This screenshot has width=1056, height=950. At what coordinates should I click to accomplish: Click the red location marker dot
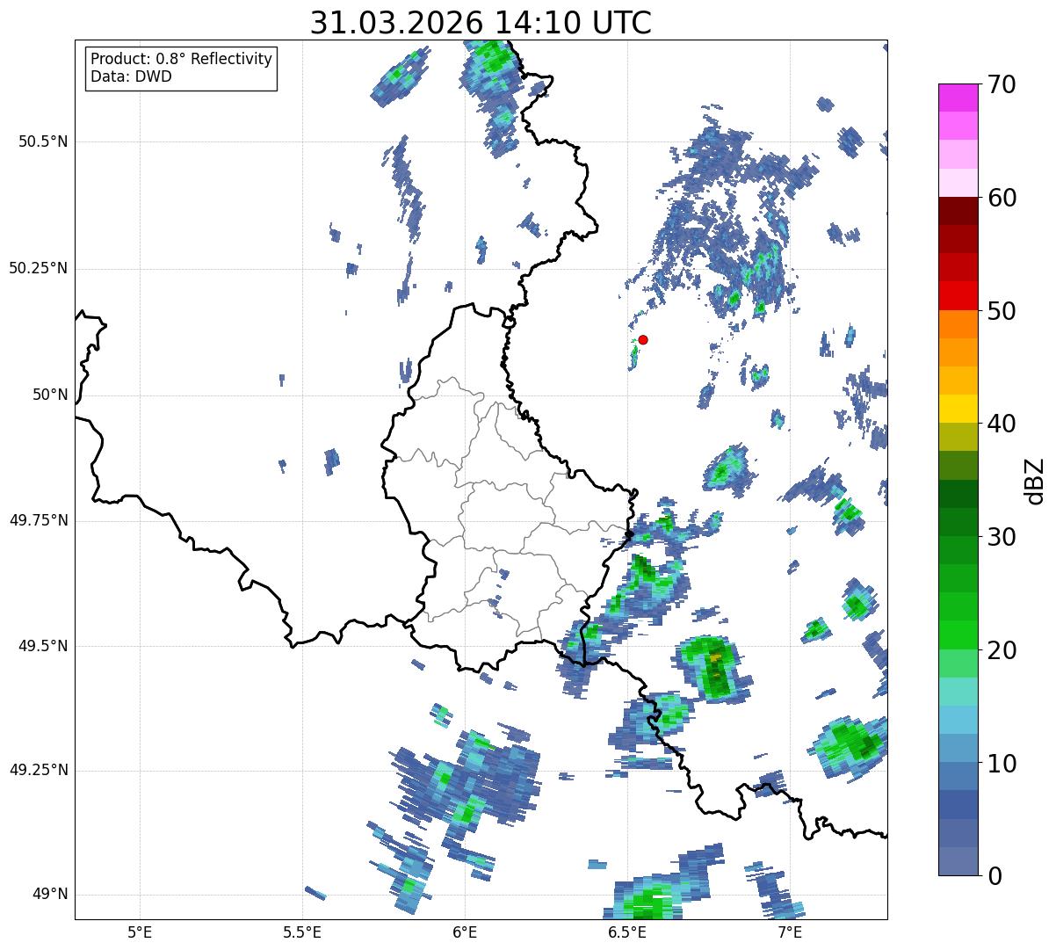[643, 339]
